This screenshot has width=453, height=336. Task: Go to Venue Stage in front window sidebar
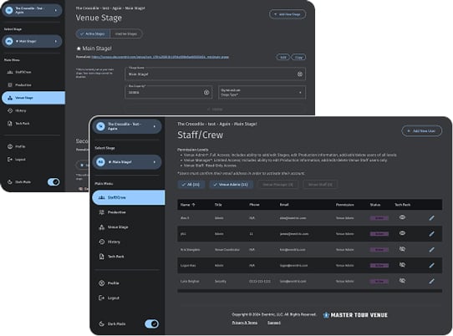tap(129, 227)
